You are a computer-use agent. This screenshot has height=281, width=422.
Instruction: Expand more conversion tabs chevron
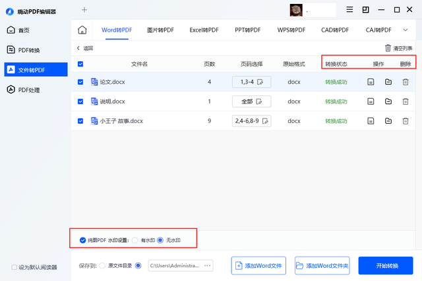point(406,30)
